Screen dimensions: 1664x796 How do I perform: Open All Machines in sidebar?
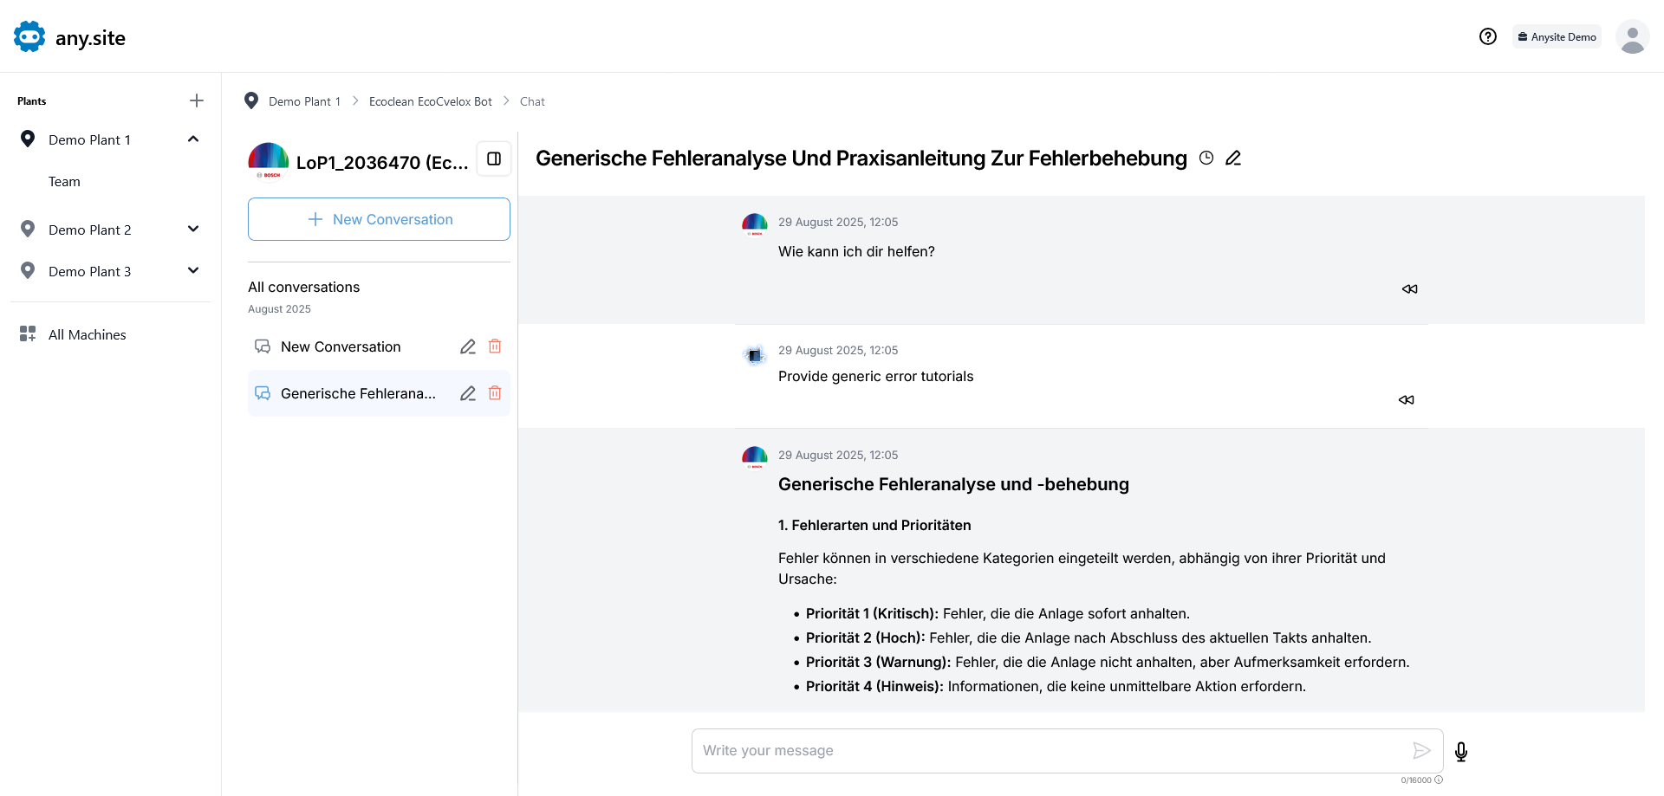pyautogui.click(x=87, y=334)
